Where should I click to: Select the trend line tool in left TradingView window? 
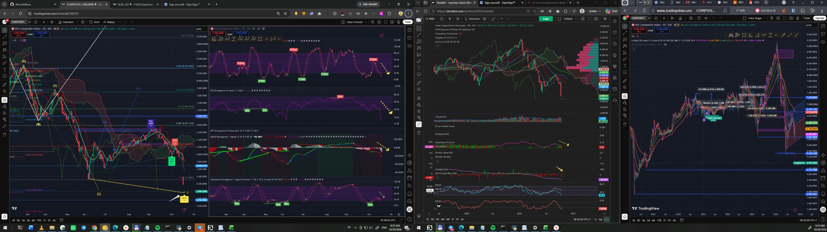click(x=5, y=37)
